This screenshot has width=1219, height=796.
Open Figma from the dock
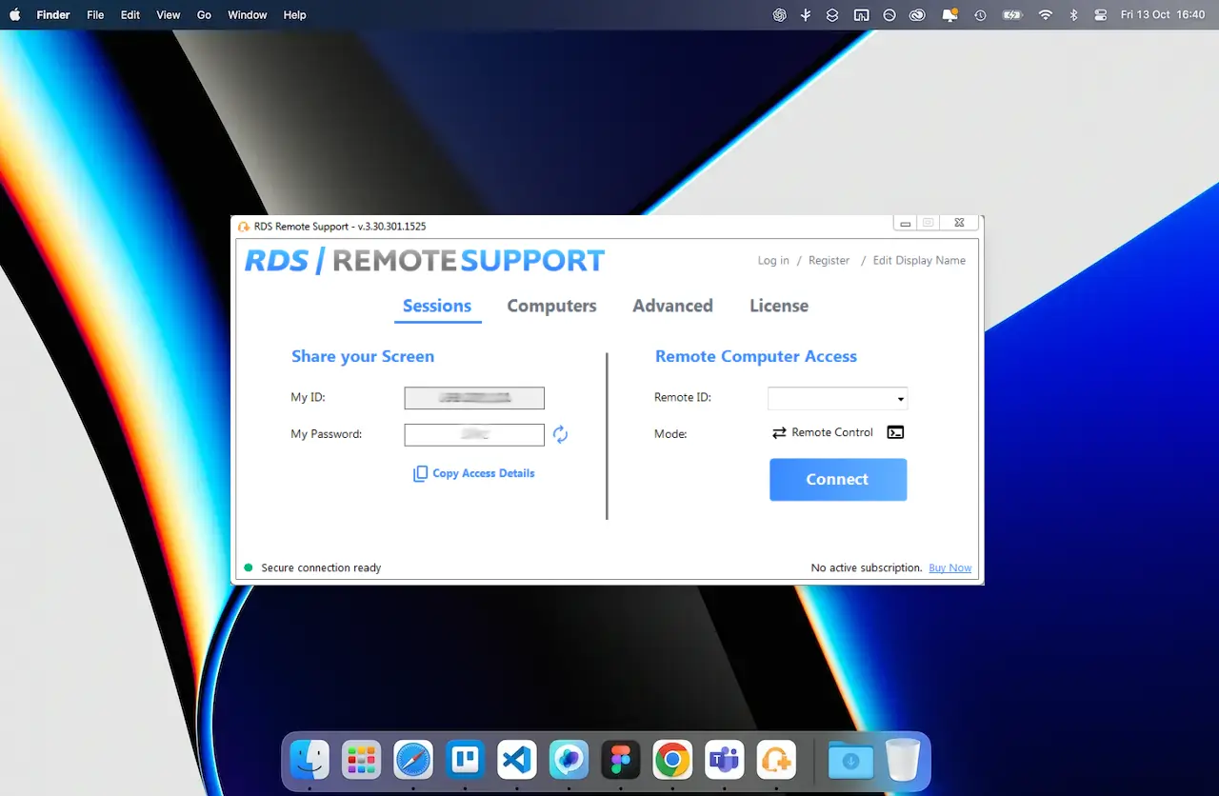pyautogui.click(x=620, y=760)
